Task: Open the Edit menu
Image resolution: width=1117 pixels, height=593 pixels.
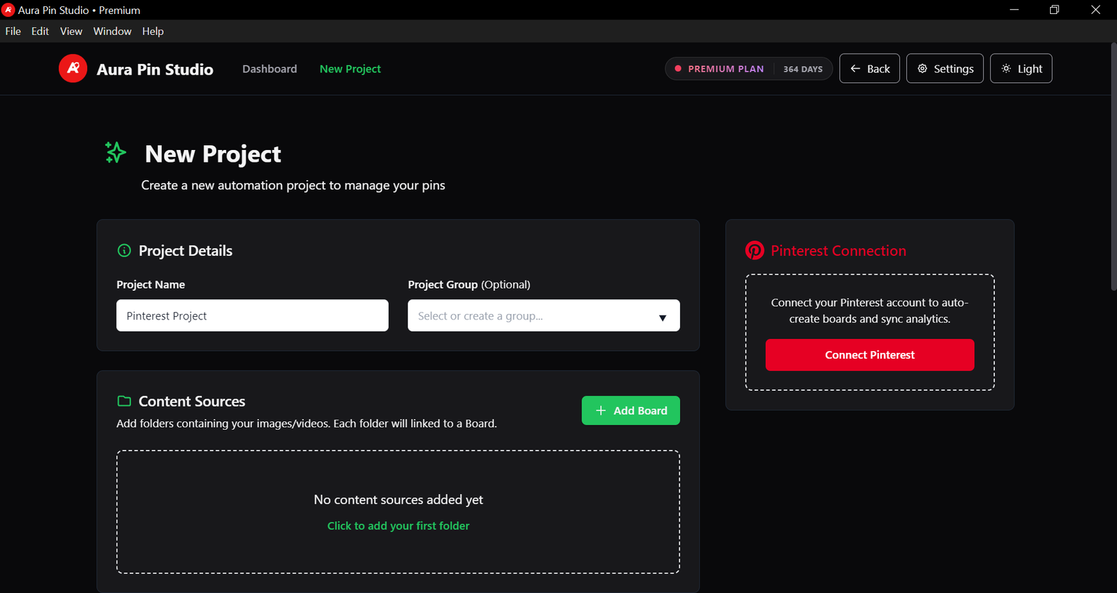Action: click(40, 31)
